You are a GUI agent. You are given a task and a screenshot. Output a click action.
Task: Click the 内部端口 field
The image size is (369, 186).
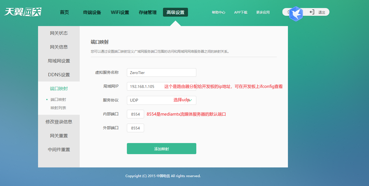pyautogui.click(x=135, y=114)
